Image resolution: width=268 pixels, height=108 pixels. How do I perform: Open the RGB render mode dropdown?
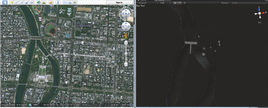165,3
